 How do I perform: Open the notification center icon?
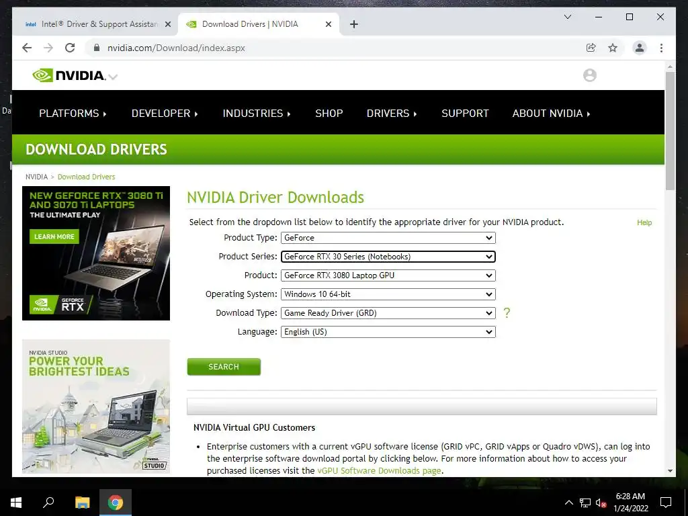(666, 503)
